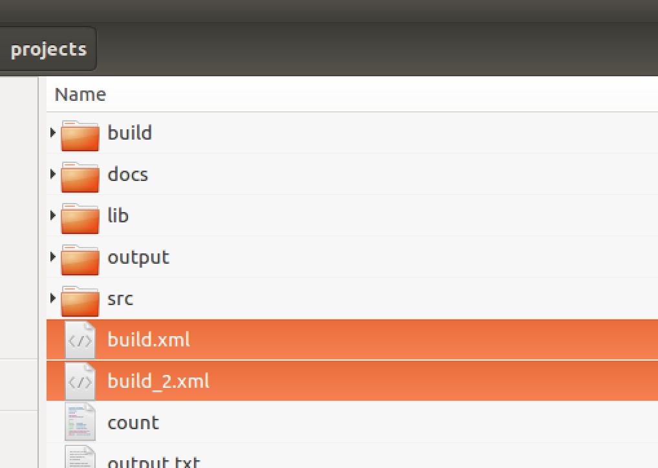
Task: Click the build_2.xml file icon
Action: pyautogui.click(x=80, y=381)
